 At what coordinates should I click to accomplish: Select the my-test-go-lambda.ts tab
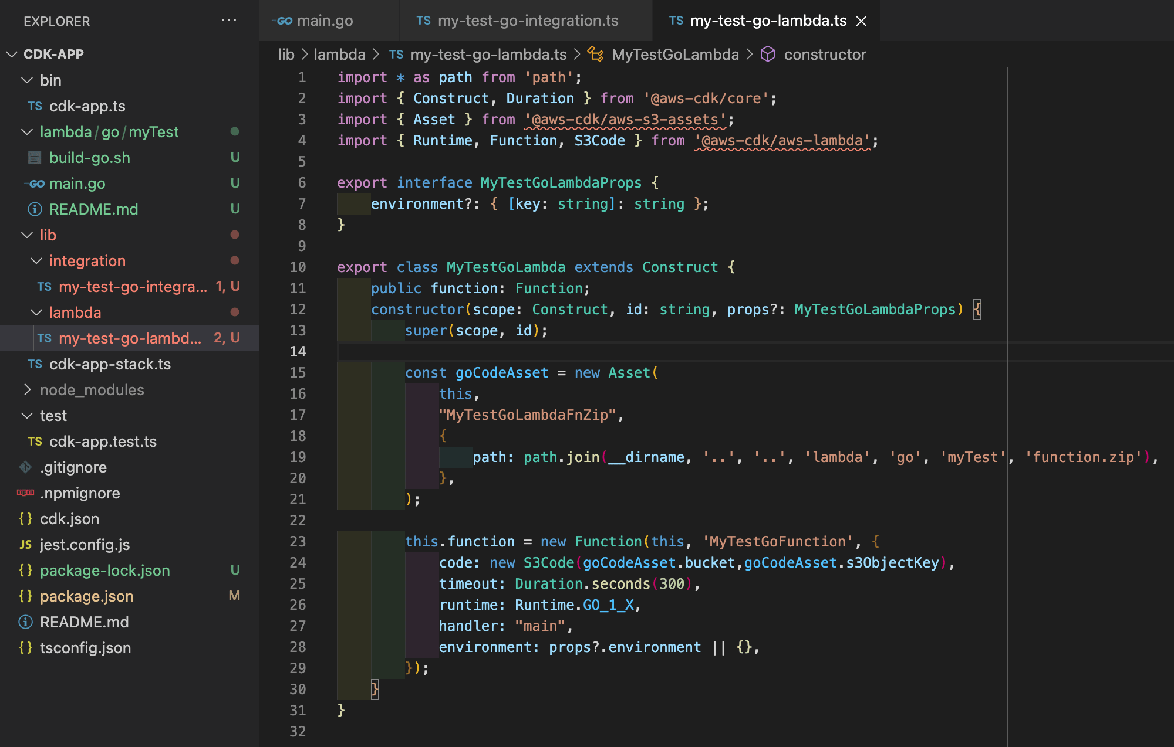[766, 21]
